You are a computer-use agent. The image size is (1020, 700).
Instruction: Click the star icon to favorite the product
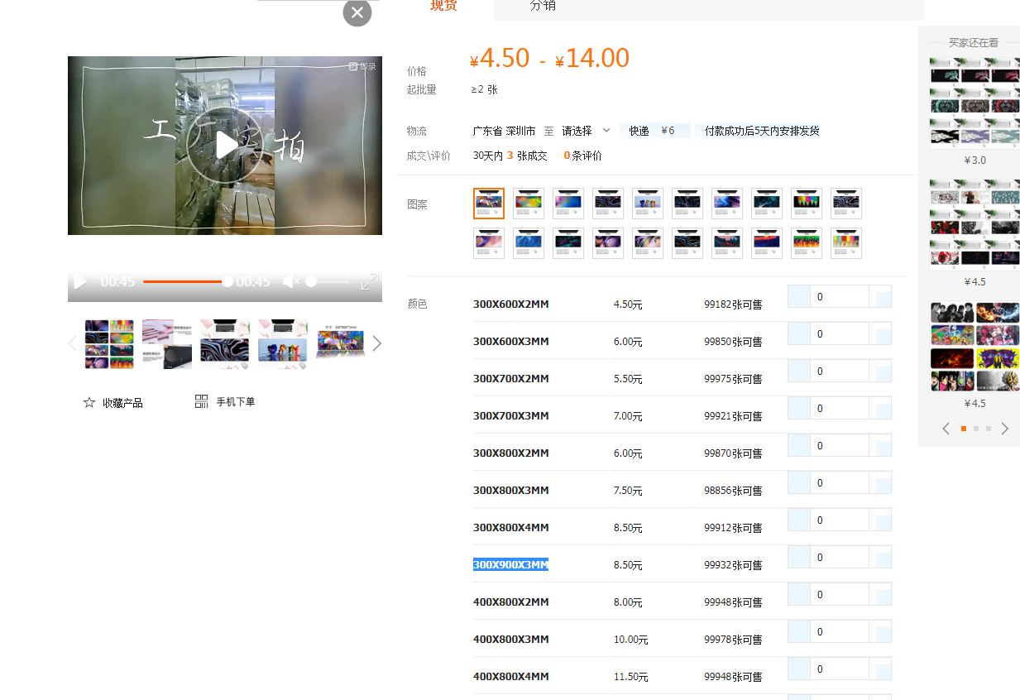coord(89,402)
